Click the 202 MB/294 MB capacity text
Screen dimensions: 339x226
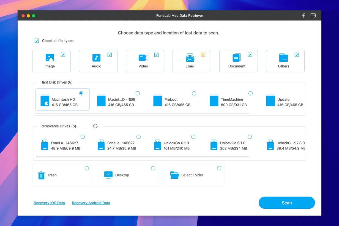pos(234,148)
